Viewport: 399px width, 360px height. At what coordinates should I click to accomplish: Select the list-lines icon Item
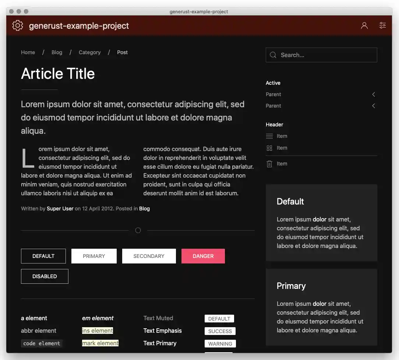(269, 136)
